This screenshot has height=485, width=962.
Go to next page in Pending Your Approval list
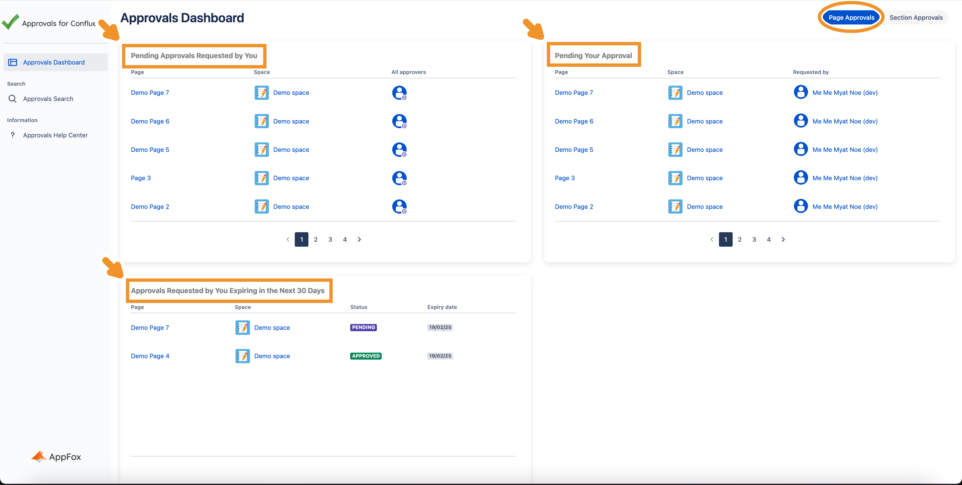click(783, 239)
